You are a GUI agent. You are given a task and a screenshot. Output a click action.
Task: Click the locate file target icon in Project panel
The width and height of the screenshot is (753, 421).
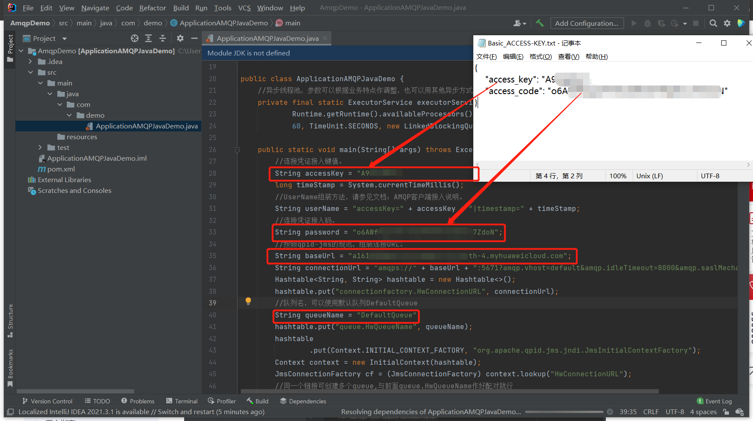135,38
